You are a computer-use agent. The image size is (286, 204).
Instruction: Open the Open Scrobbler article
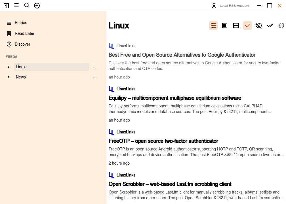click(x=170, y=184)
